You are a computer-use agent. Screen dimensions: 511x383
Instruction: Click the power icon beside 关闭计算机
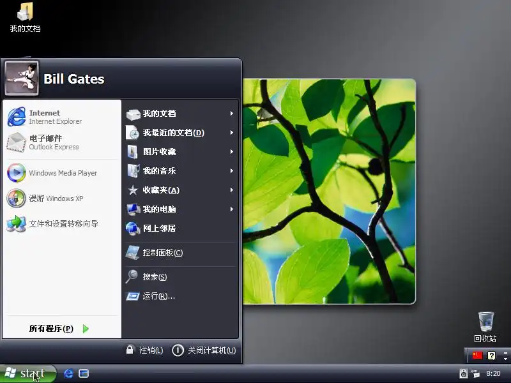[178, 350]
